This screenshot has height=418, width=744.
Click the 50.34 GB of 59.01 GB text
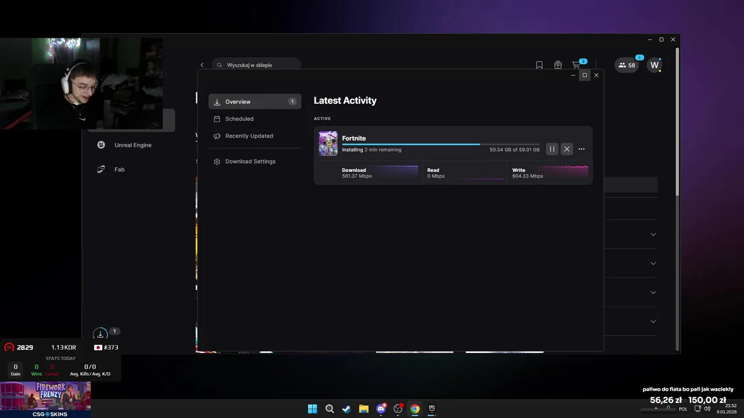click(514, 150)
